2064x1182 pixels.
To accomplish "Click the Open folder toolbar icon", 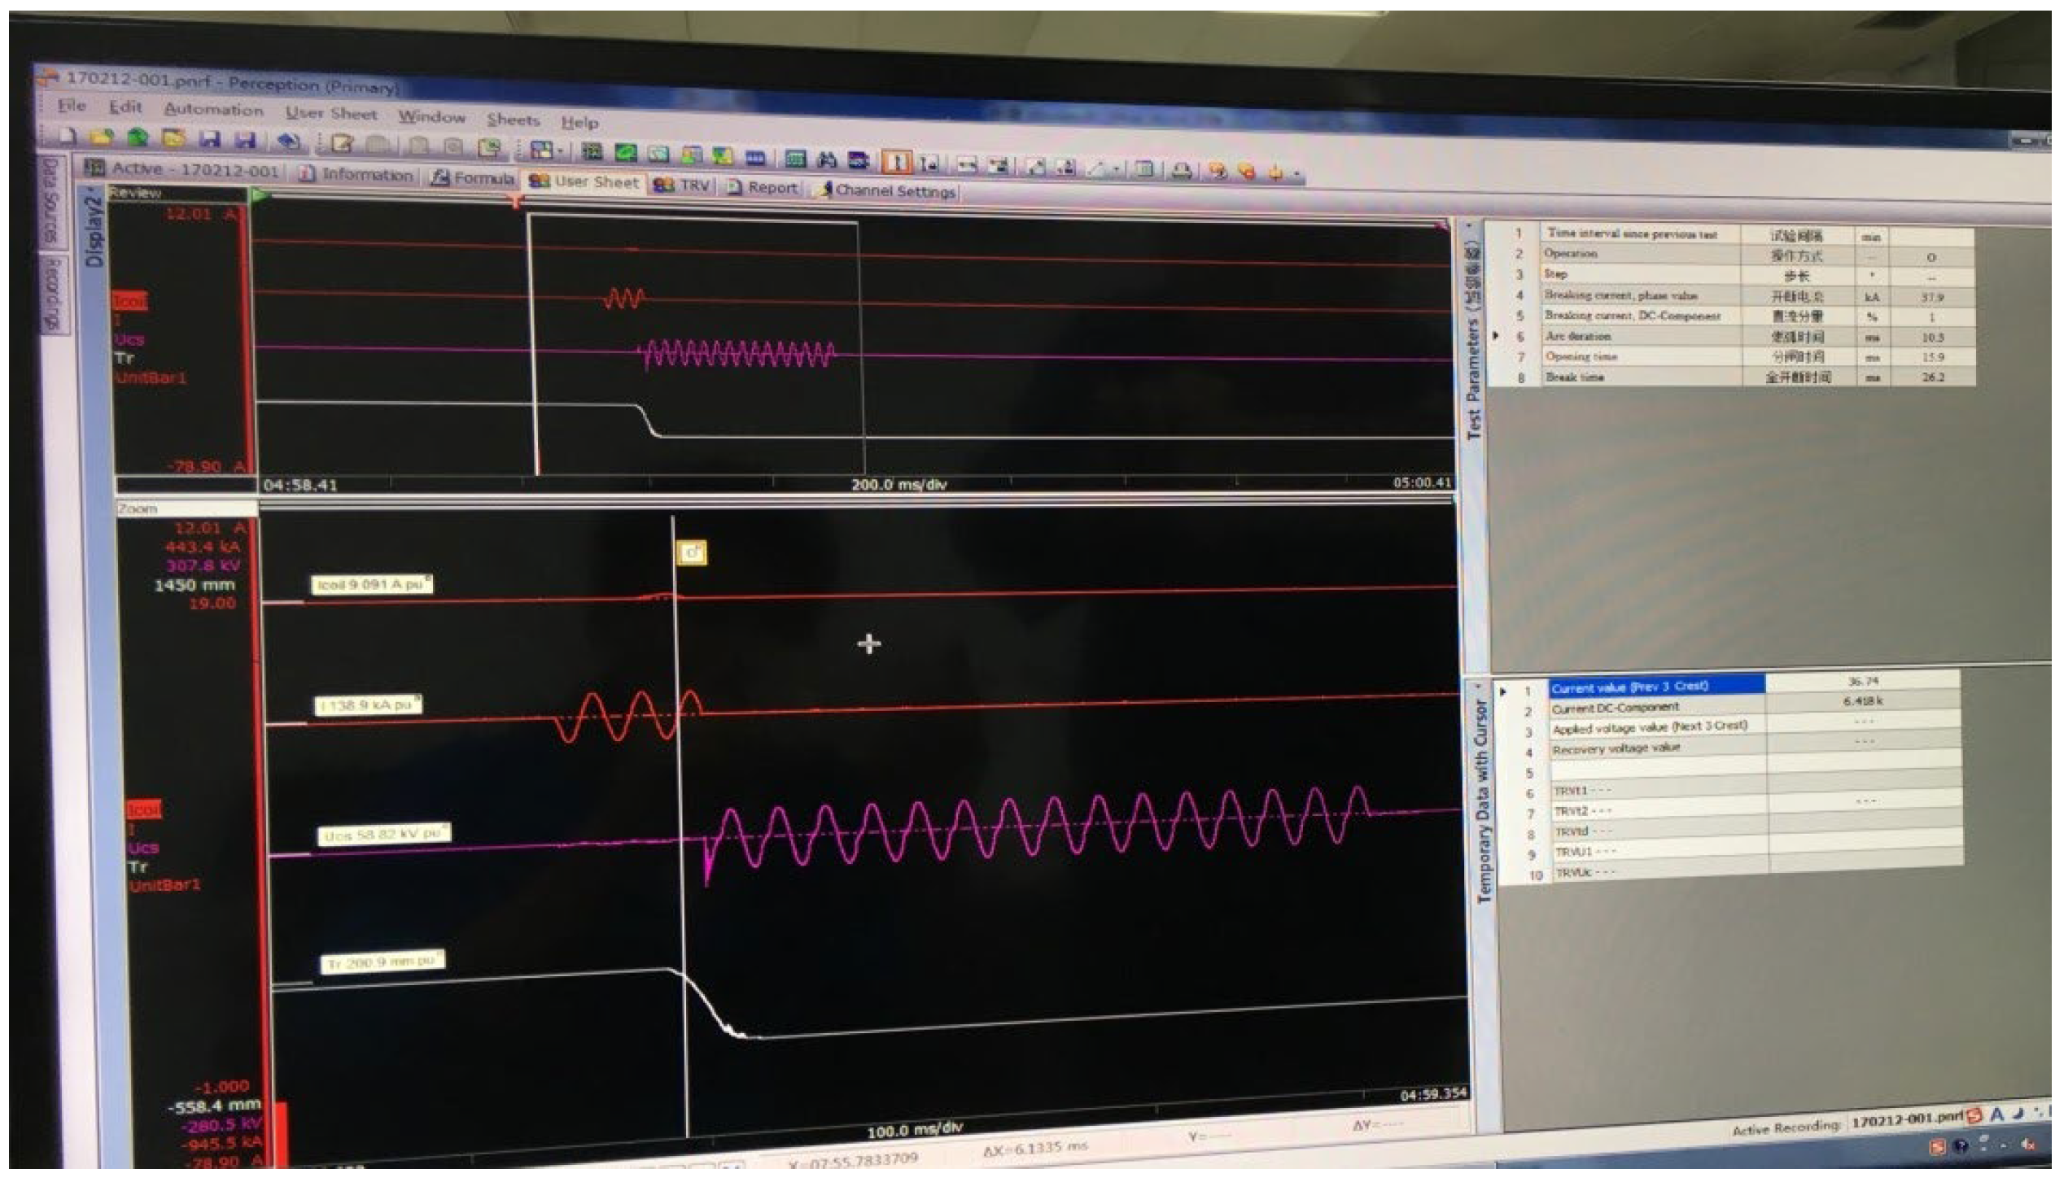I will click(103, 138).
